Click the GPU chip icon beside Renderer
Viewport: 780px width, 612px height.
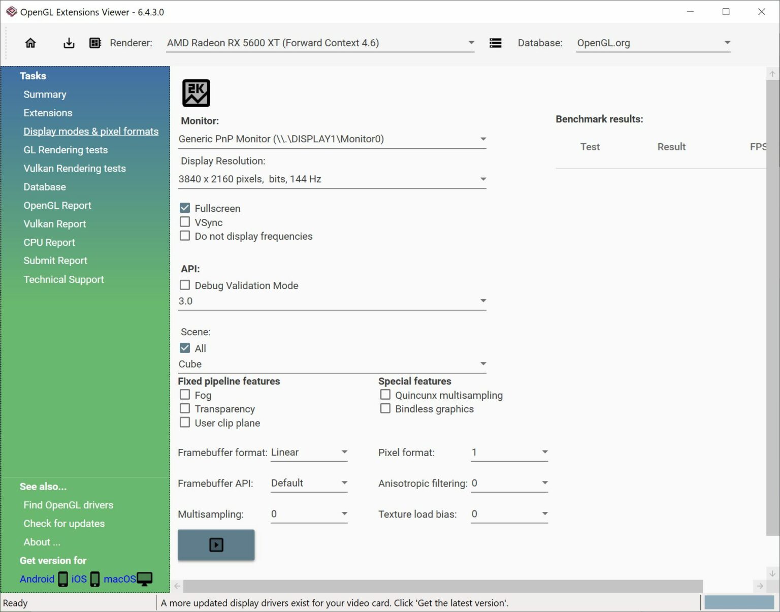pos(95,43)
